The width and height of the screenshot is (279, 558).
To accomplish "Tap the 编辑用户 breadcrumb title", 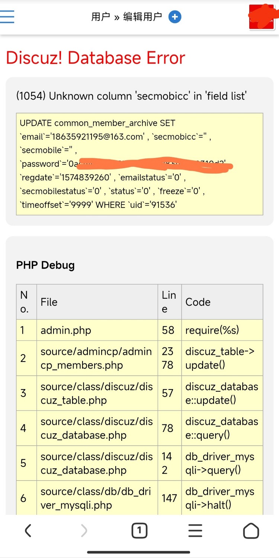I will pyautogui.click(x=142, y=17).
